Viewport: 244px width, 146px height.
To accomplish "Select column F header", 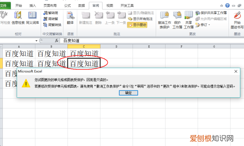I will pos(181,46).
